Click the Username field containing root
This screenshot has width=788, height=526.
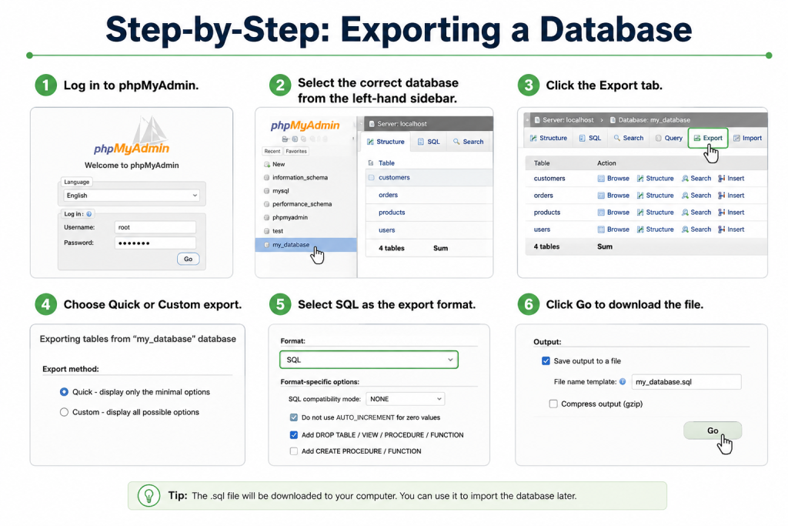coord(155,227)
